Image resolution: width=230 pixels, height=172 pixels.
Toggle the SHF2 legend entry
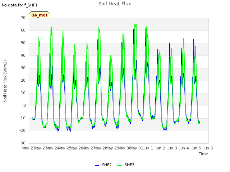[103, 165]
